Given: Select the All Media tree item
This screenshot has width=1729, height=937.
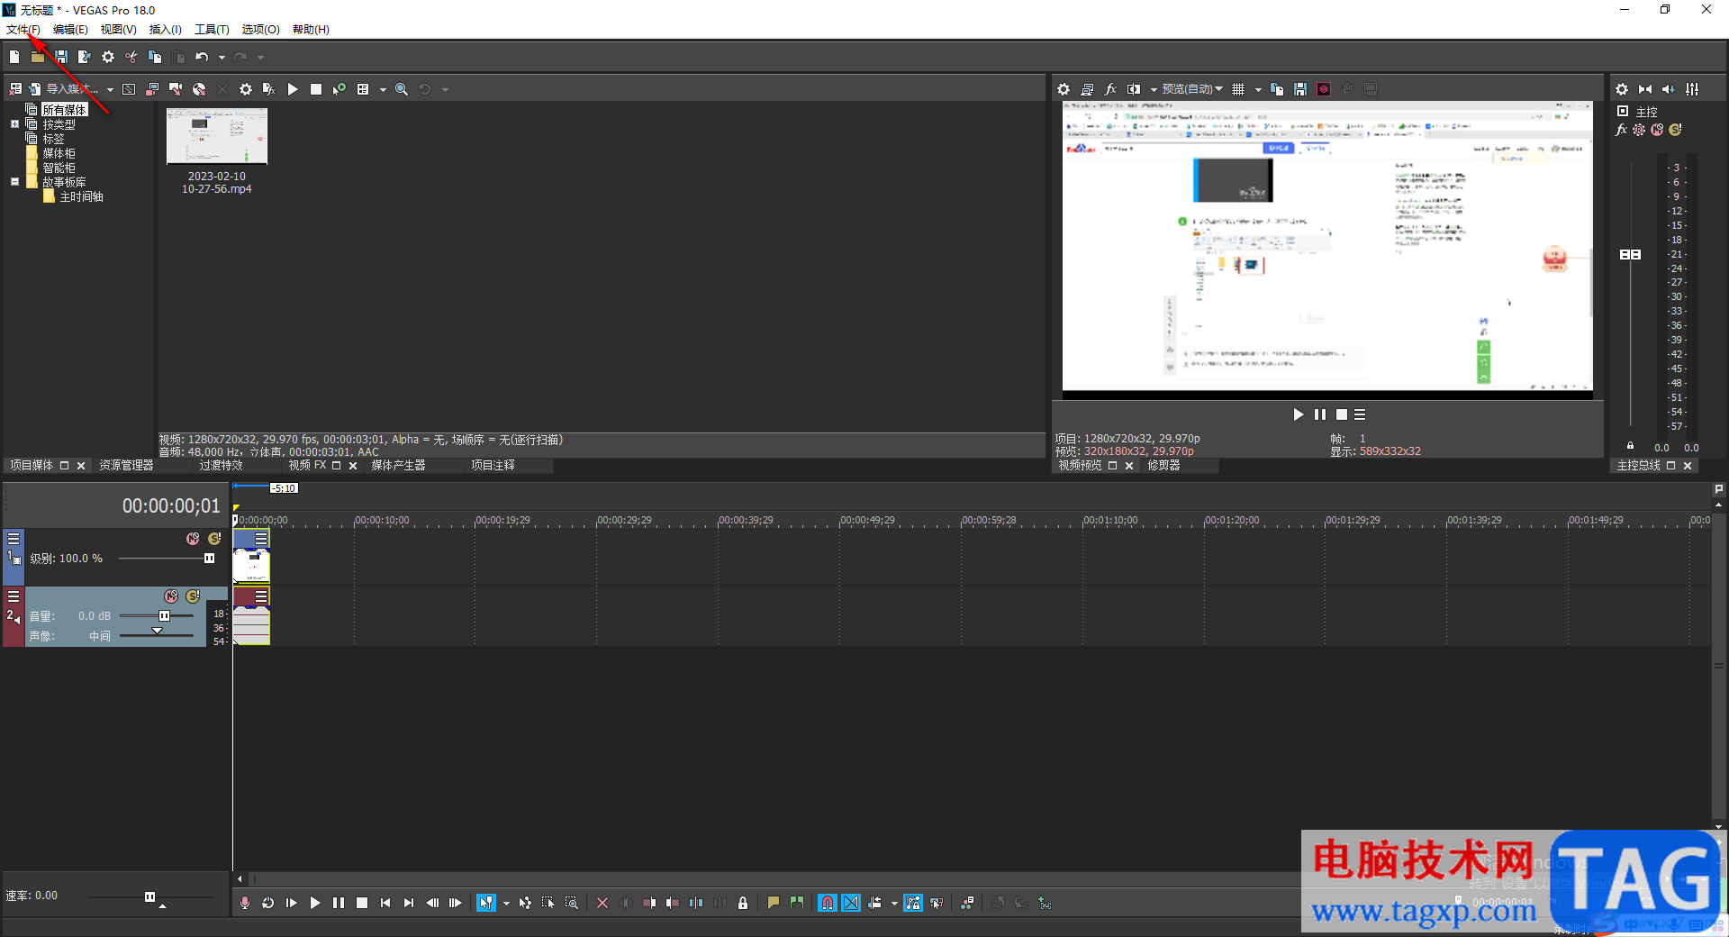Looking at the screenshot, I should click(64, 110).
